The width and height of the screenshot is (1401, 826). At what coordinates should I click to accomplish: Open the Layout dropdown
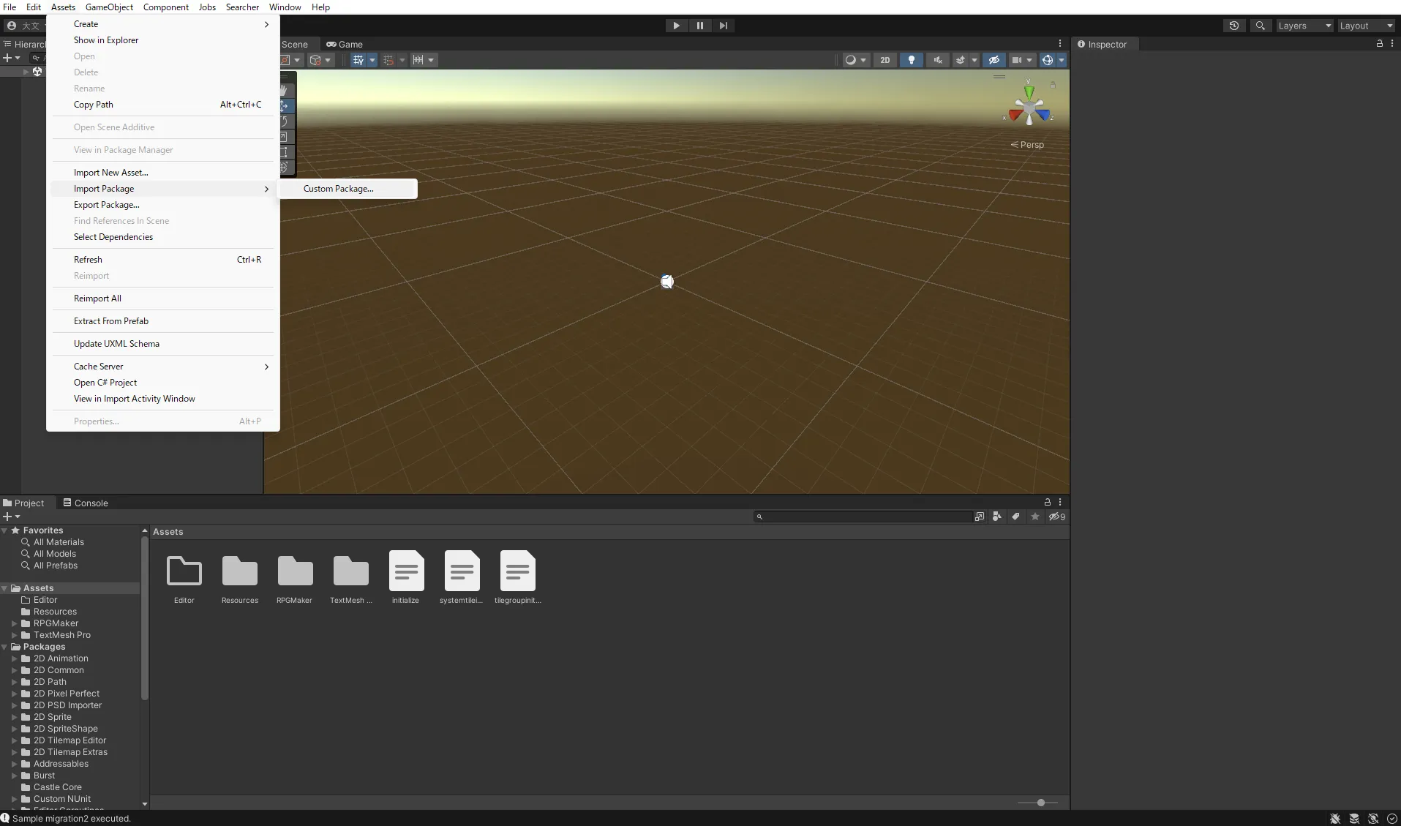(x=1365, y=26)
